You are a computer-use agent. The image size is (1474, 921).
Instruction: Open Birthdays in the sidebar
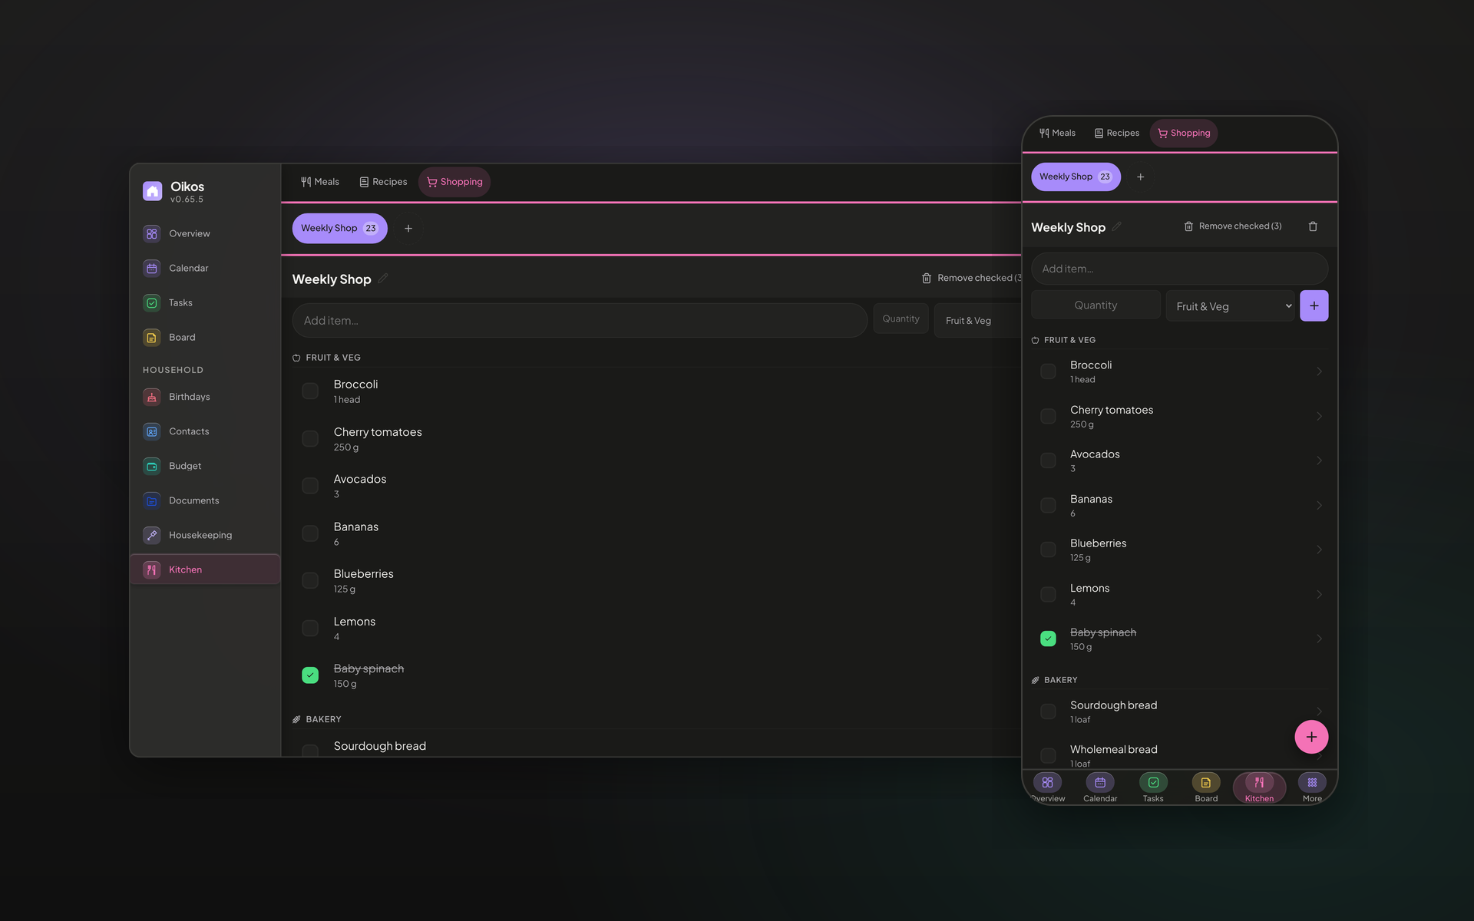(204, 397)
